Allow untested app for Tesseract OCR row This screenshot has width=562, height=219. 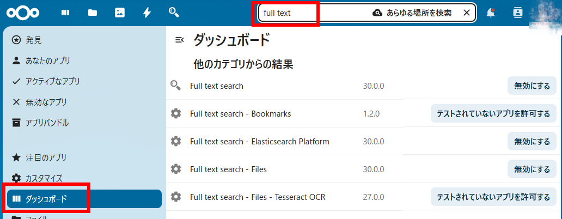(493, 197)
